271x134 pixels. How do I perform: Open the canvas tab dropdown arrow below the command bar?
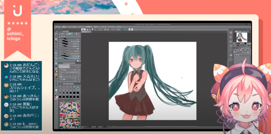tap(90, 32)
